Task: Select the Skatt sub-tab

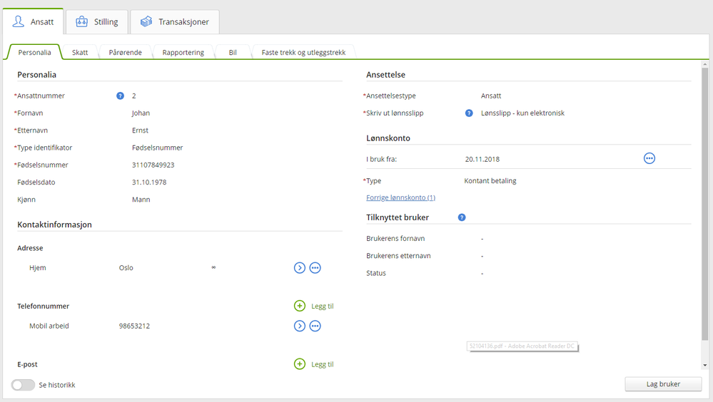Action: click(80, 53)
